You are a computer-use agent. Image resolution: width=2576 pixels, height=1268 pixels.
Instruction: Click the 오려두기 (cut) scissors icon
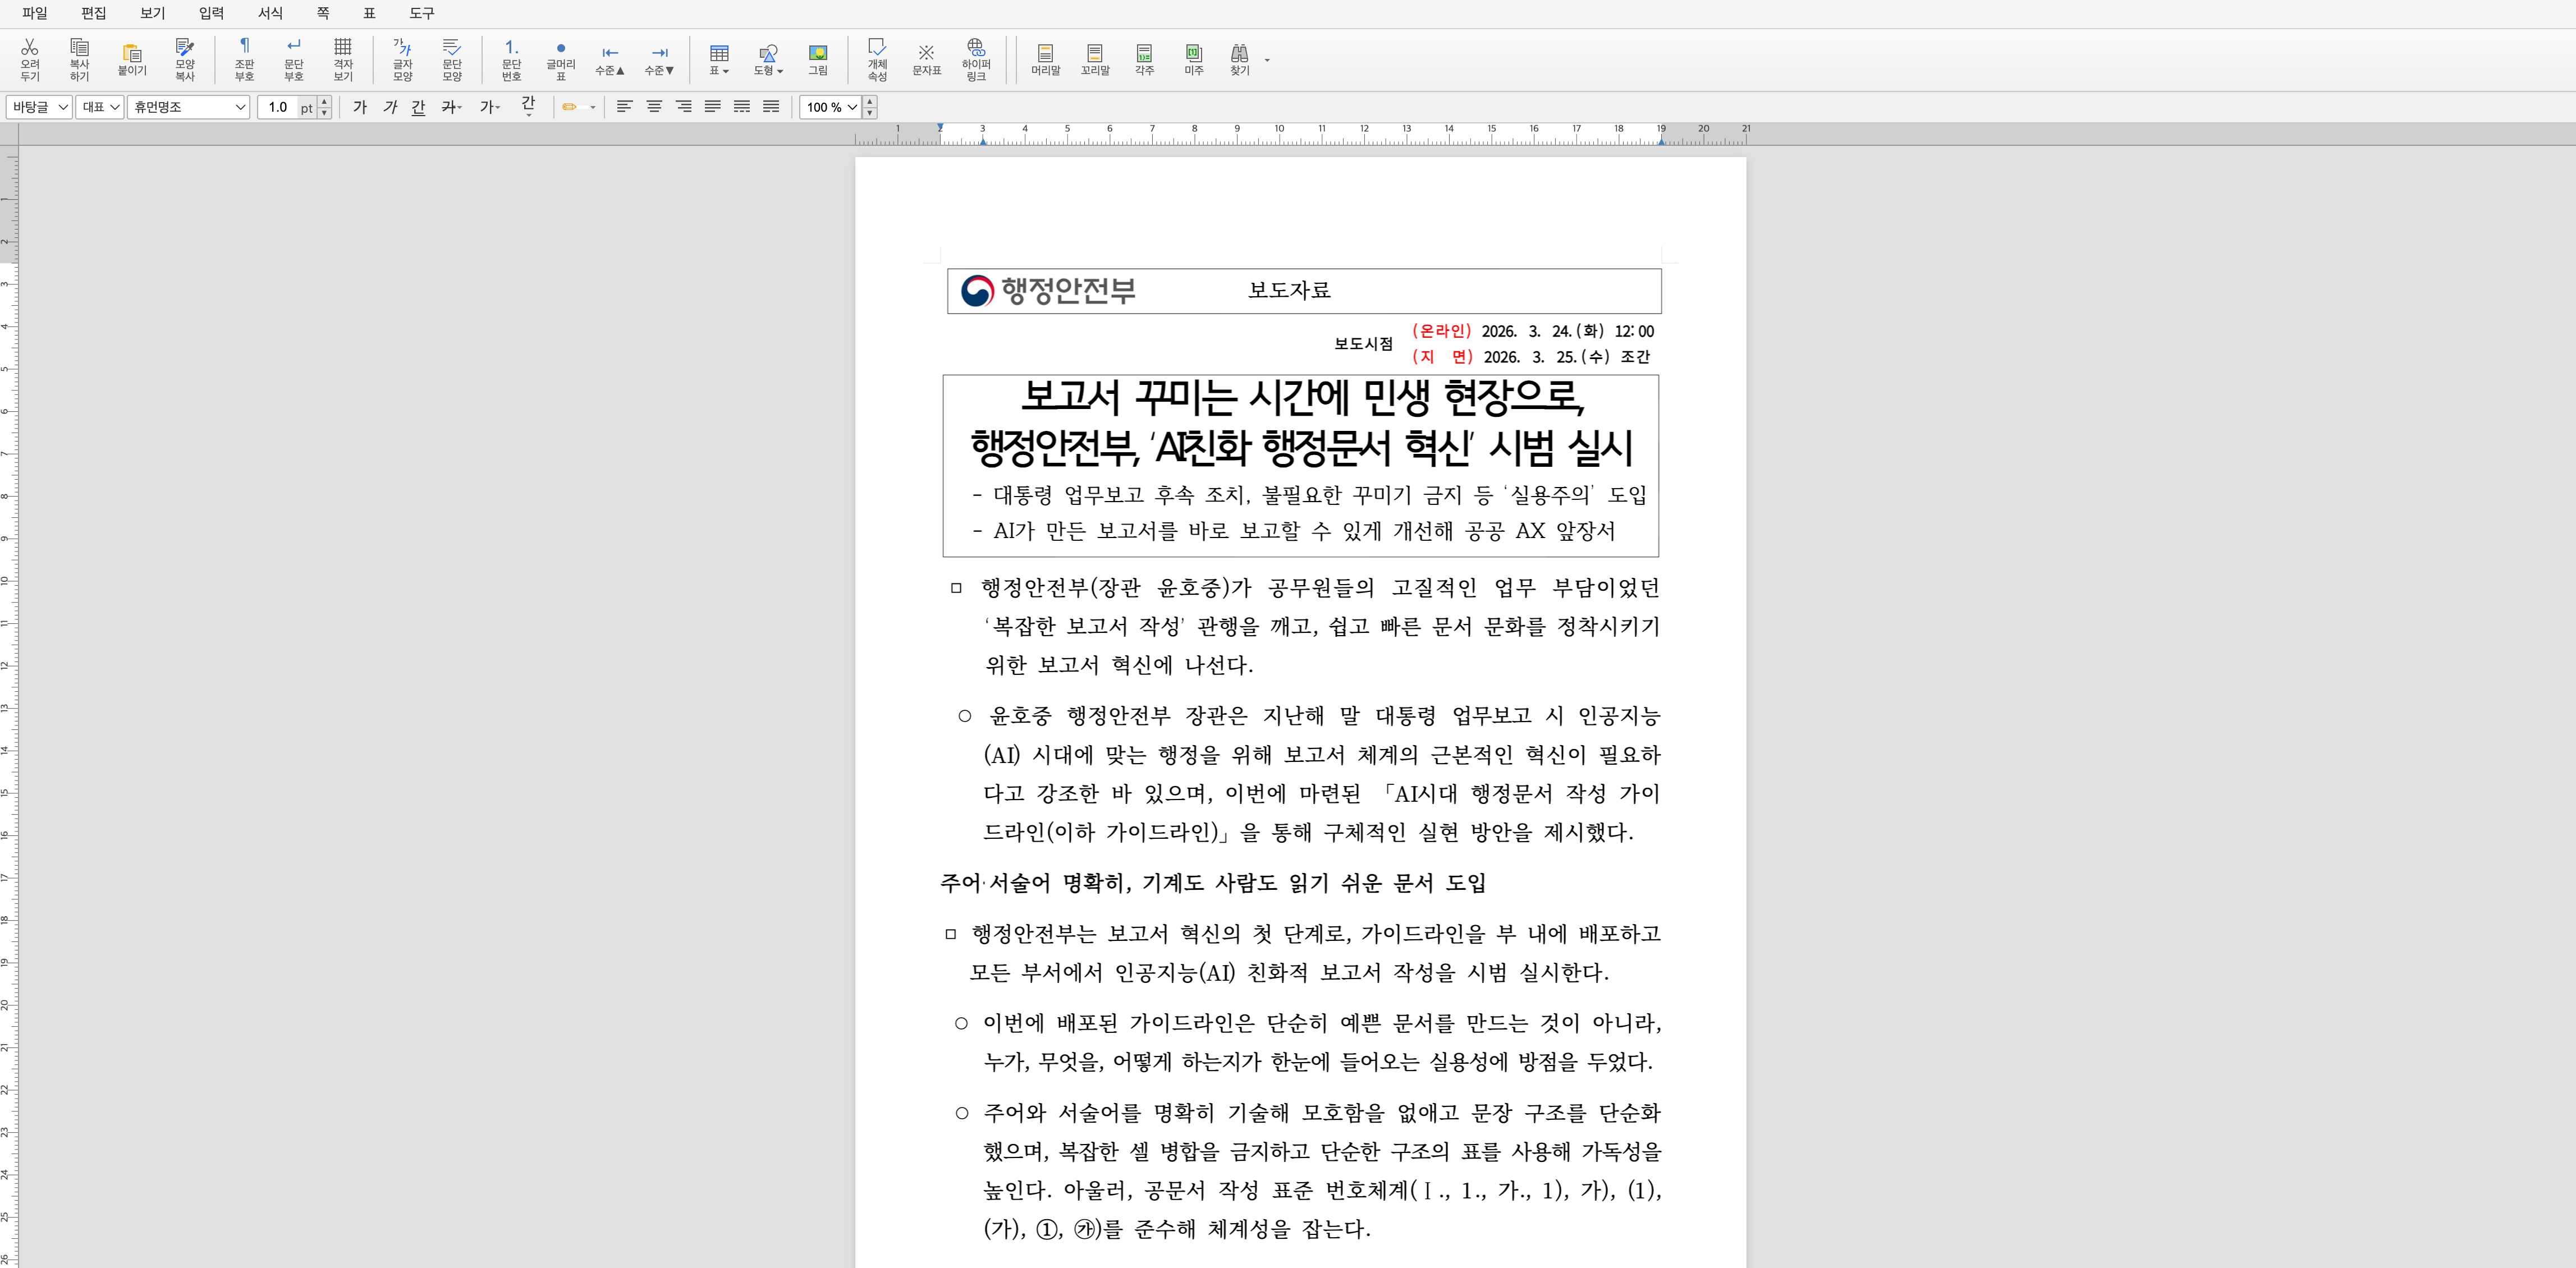[30, 59]
